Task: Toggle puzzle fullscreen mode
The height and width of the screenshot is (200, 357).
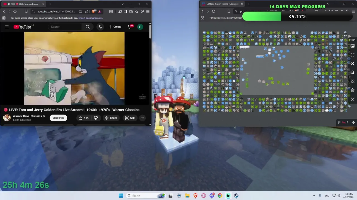Action: click(353, 55)
